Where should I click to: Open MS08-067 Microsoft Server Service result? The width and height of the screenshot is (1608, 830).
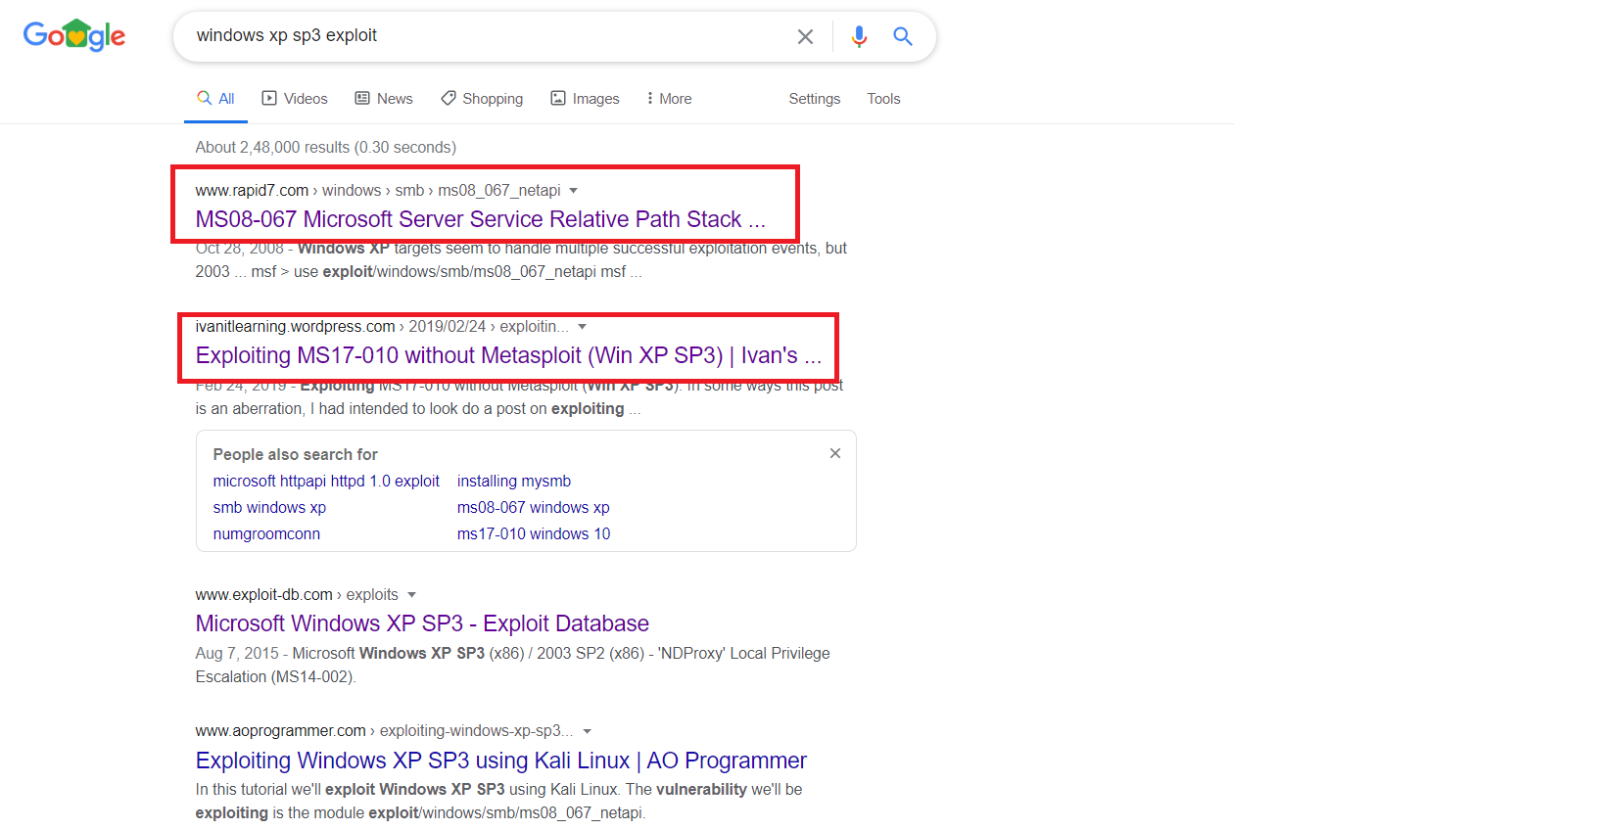pos(480,219)
